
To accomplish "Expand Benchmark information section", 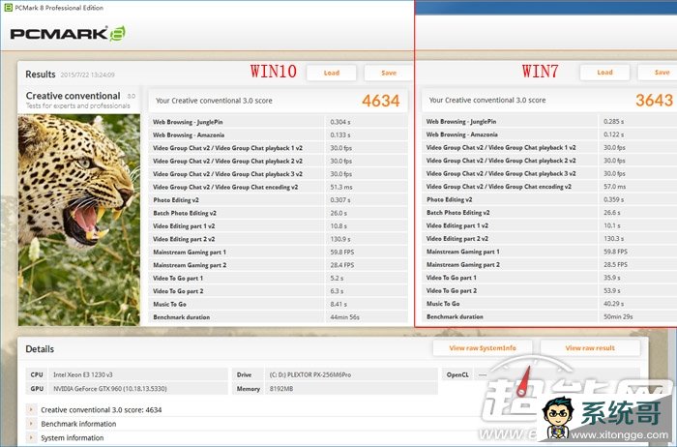I will 31,424.
